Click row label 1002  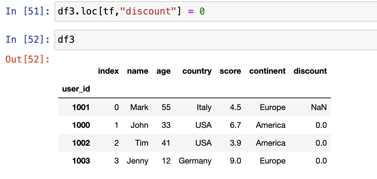pos(81,143)
